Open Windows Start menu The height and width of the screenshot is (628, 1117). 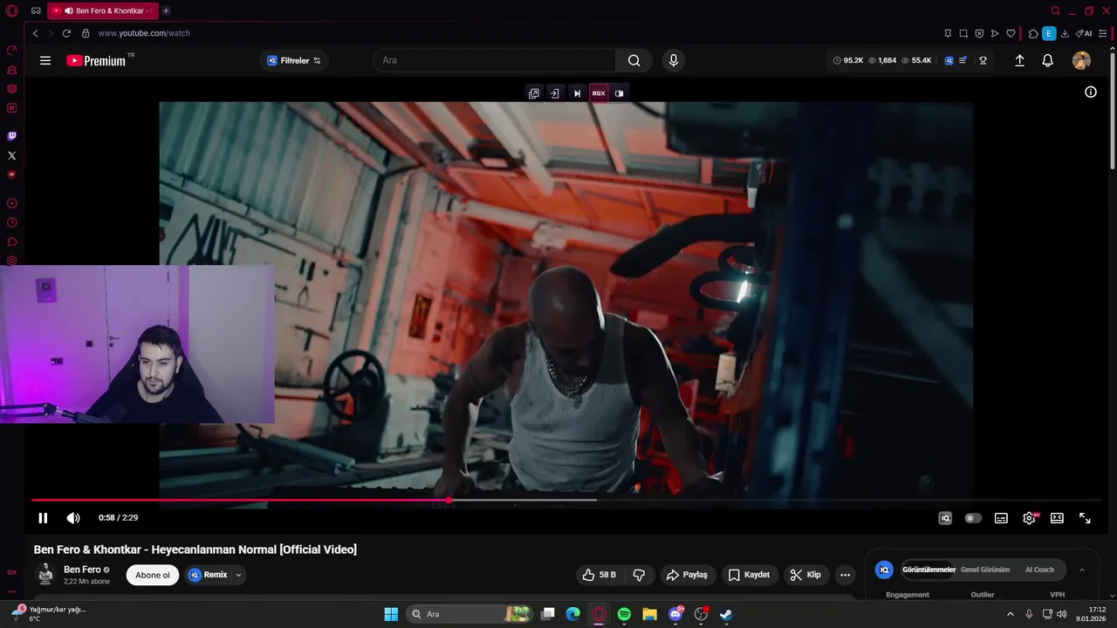[391, 614]
